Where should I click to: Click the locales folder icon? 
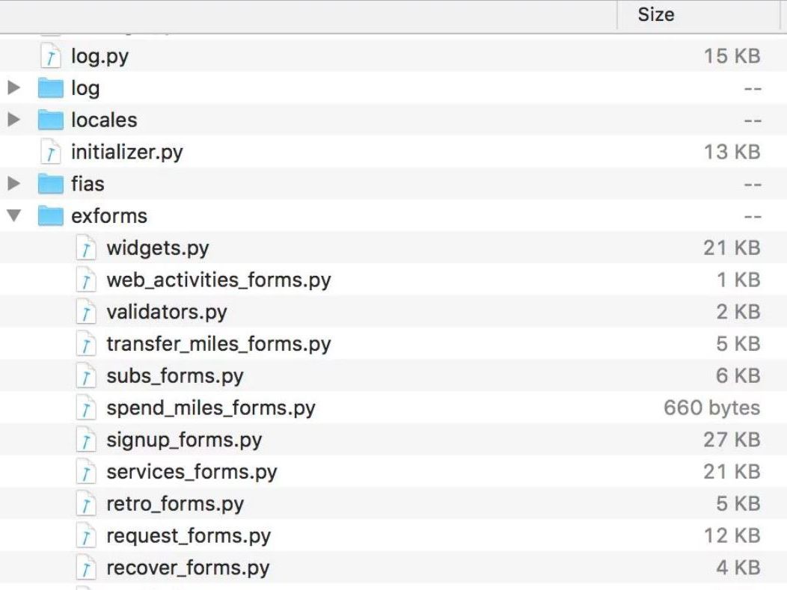pos(50,120)
